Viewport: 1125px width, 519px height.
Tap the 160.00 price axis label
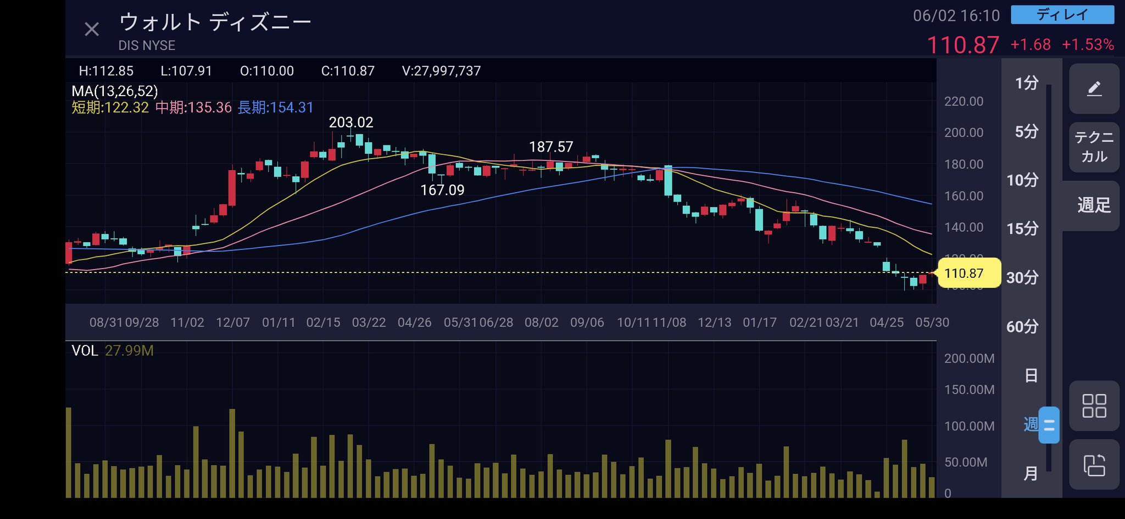pos(964,196)
